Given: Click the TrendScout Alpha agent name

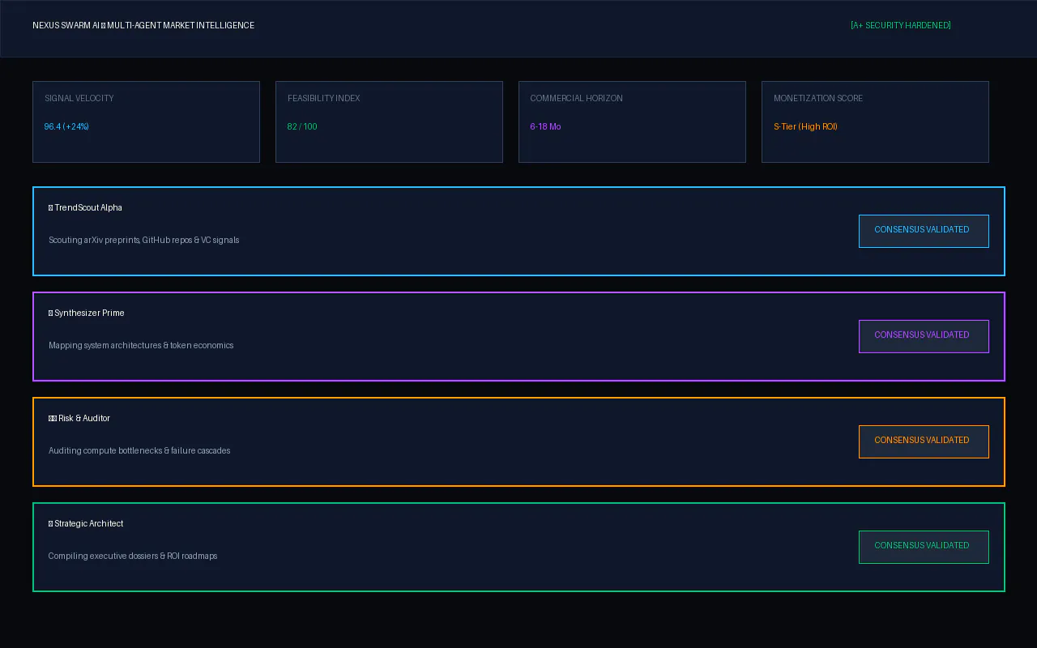Looking at the screenshot, I should [85, 208].
